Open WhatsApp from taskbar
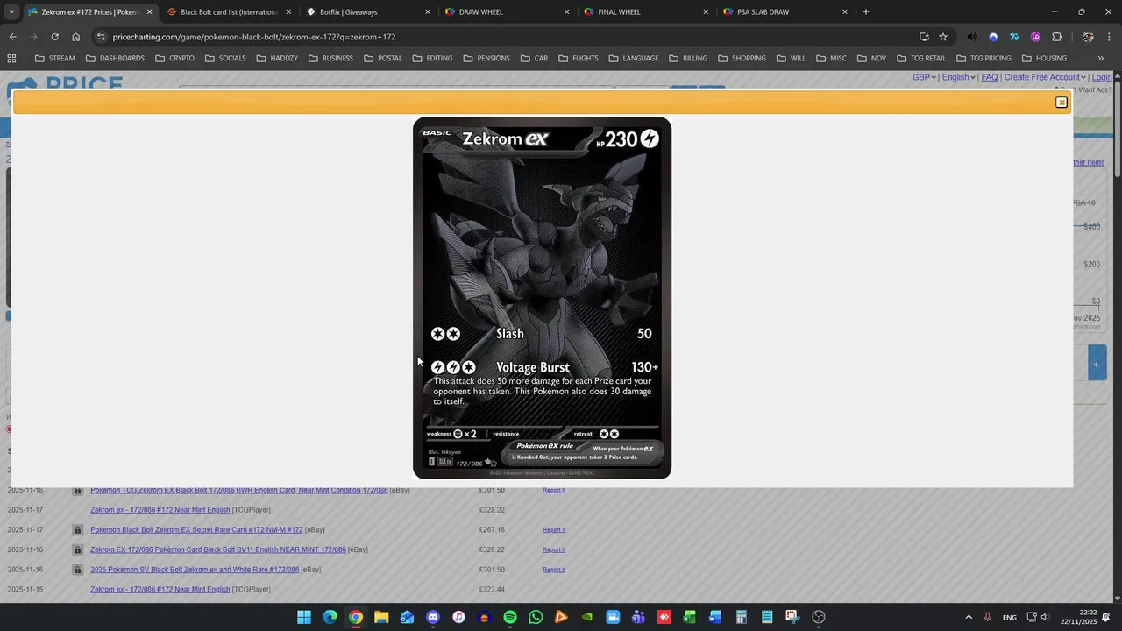The height and width of the screenshot is (631, 1122). pos(536,617)
